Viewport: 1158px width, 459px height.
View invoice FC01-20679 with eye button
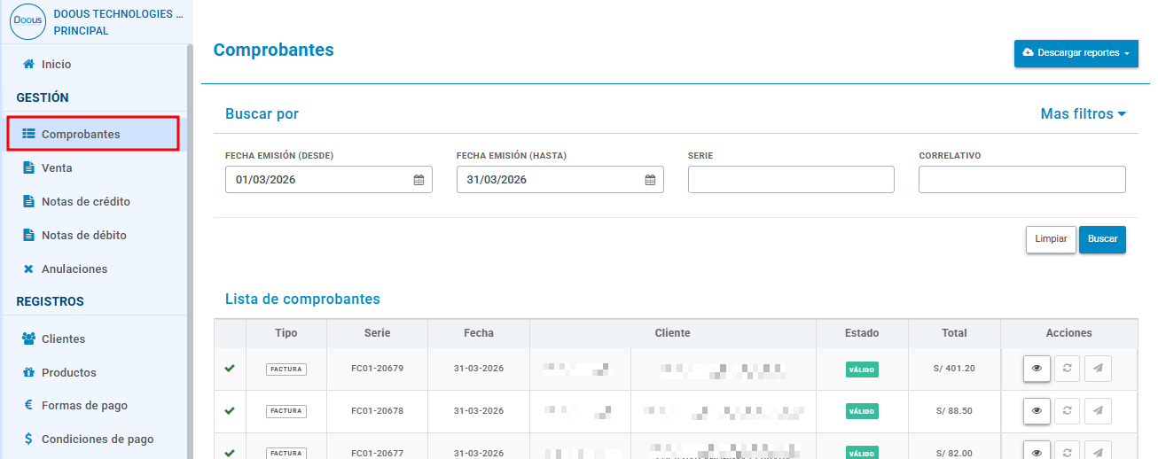point(1037,369)
